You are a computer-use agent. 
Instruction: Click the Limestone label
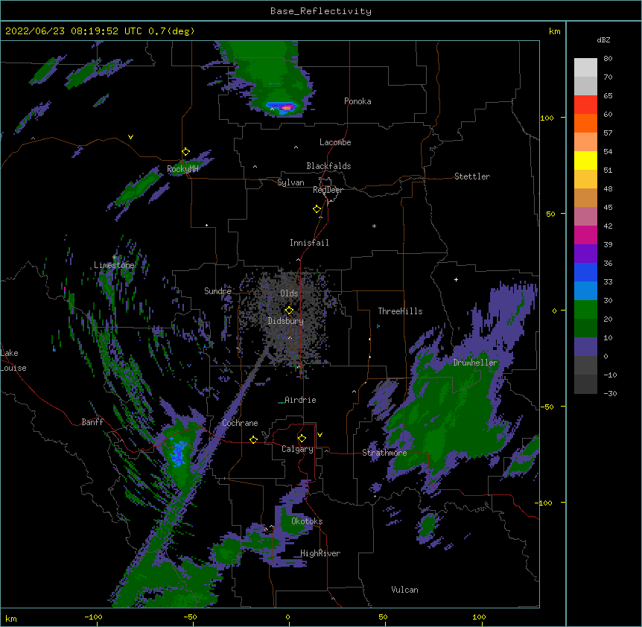114,265
